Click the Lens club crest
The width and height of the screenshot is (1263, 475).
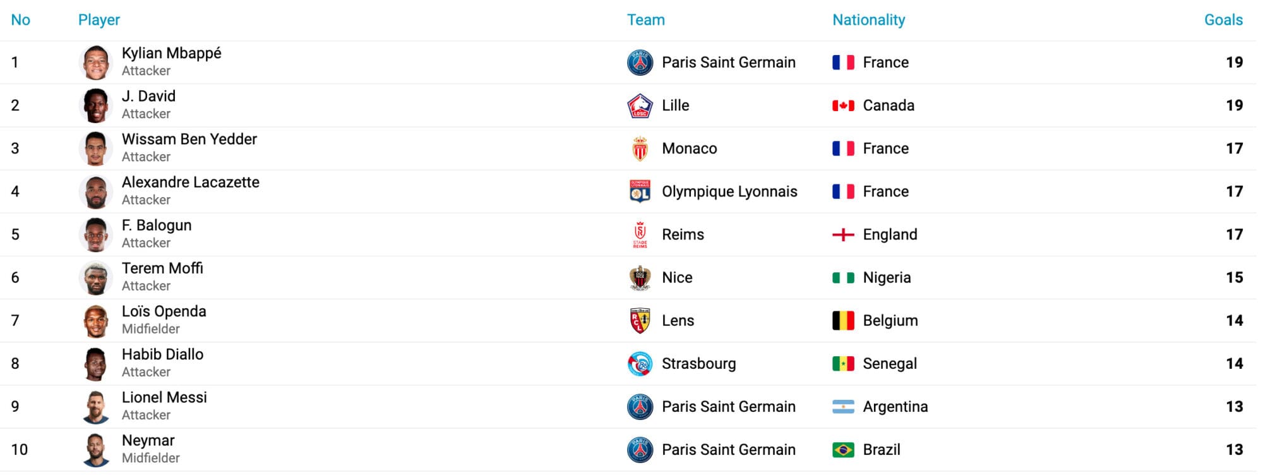click(640, 320)
